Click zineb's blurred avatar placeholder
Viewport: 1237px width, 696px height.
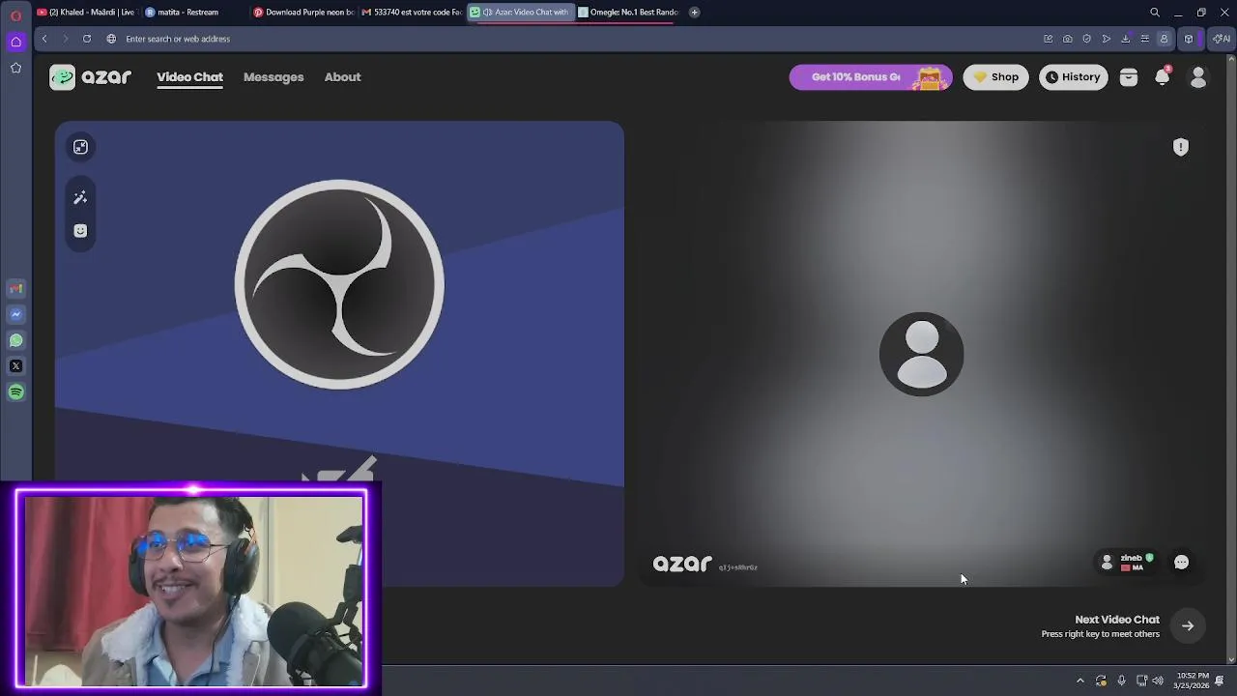pos(922,354)
